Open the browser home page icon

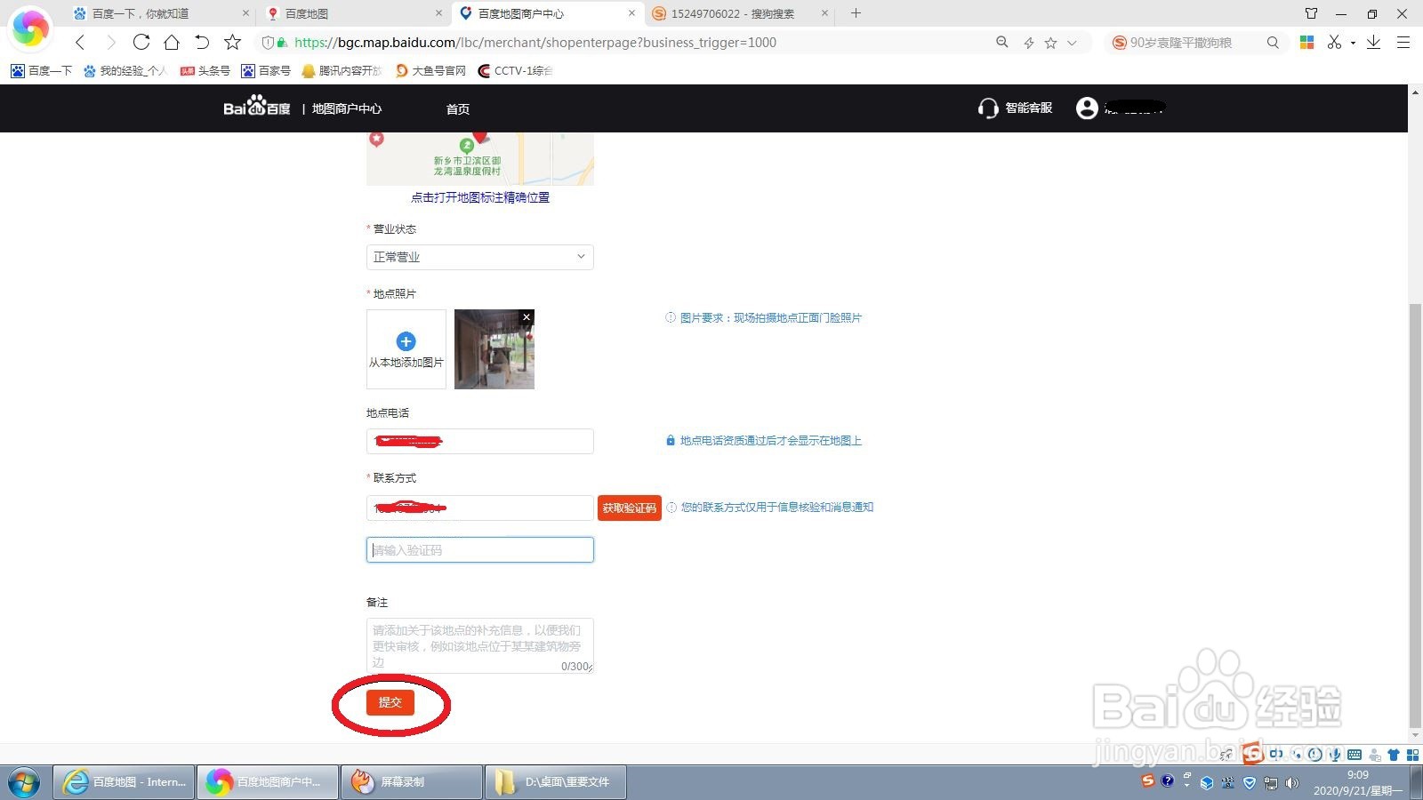coord(172,42)
